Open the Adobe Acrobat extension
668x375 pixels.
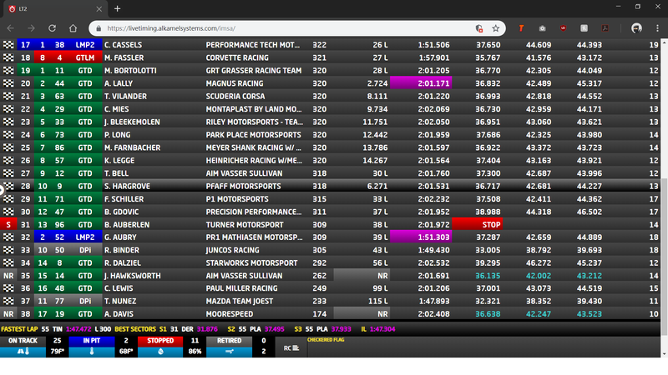click(605, 28)
